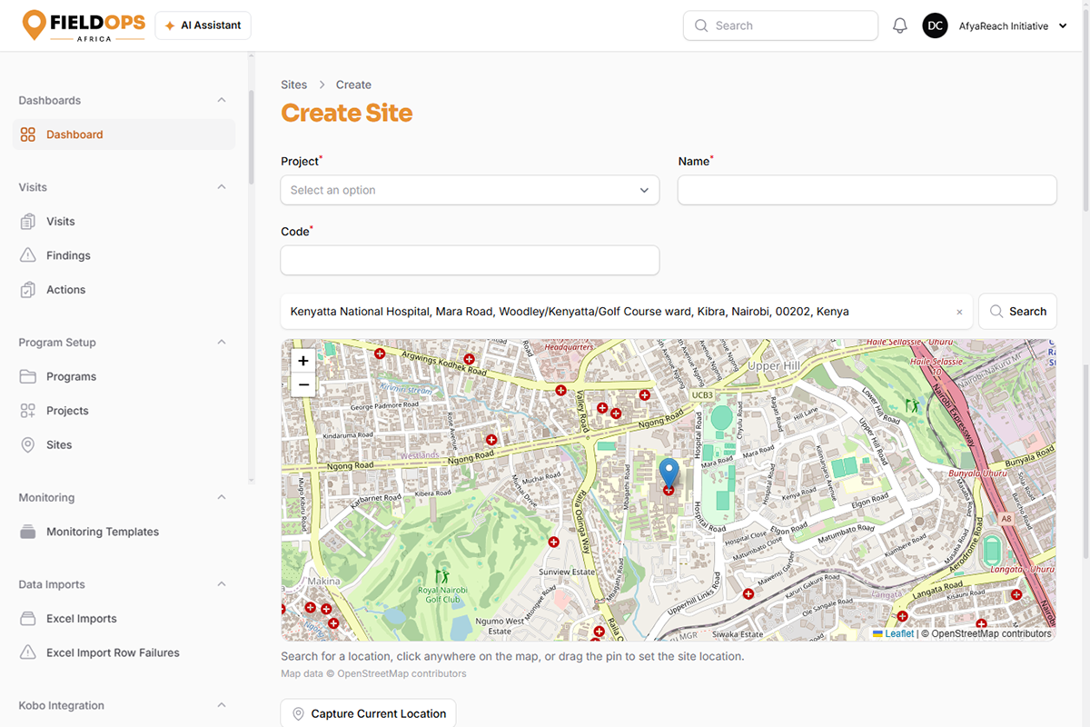1090x727 pixels.
Task: Click the map zoom in plus button
Action: 303,361
